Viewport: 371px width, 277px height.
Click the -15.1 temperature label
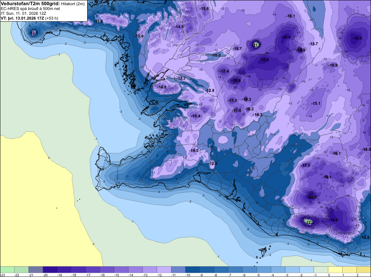[x=316, y=103]
